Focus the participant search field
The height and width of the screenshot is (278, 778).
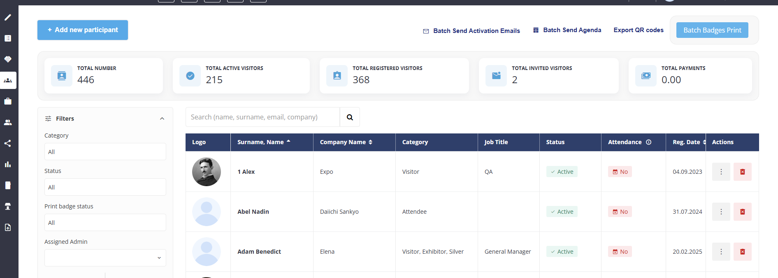262,117
